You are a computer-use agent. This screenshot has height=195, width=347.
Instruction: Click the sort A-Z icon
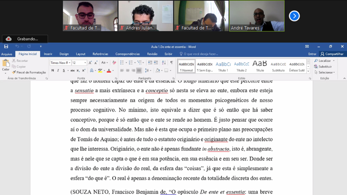[x=164, y=63]
